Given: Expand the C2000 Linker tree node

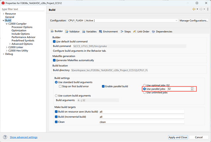Looking at the screenshot, I should tap(7, 47).
